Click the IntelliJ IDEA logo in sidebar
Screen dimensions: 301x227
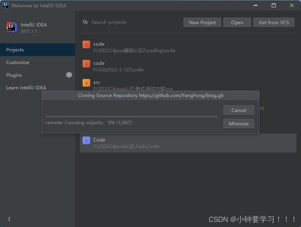coord(12,27)
